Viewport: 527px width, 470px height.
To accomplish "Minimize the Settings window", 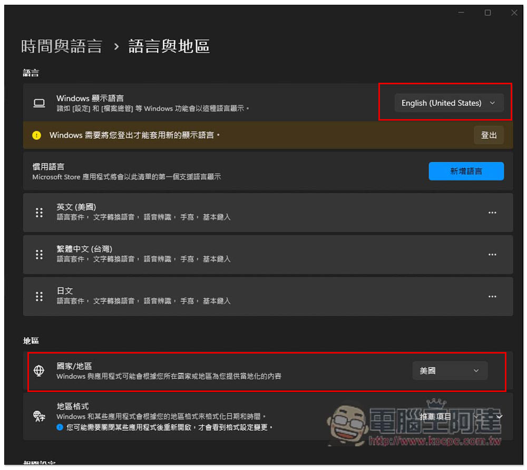I will pos(461,13).
